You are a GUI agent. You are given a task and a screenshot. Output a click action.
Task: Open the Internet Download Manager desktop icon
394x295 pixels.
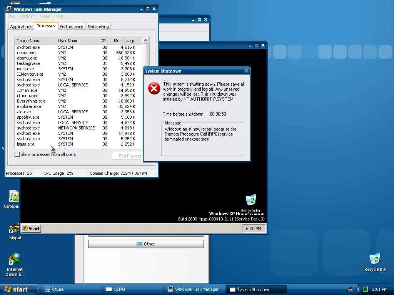click(14, 259)
